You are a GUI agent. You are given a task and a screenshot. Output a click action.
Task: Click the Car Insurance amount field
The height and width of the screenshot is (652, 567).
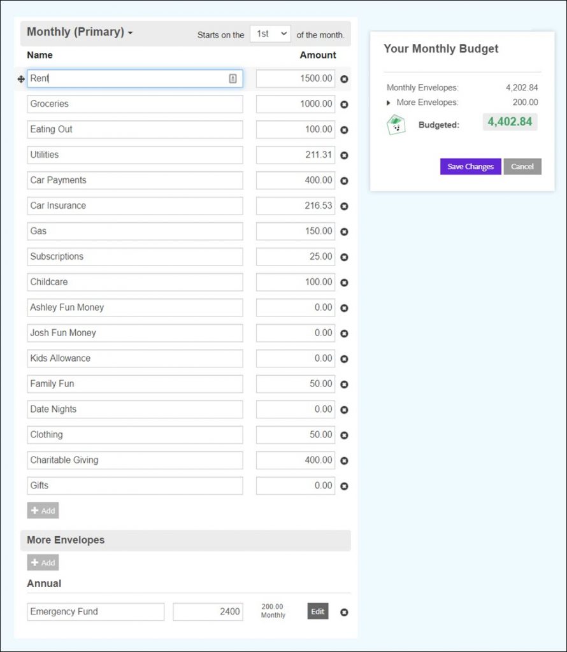pyautogui.click(x=296, y=206)
